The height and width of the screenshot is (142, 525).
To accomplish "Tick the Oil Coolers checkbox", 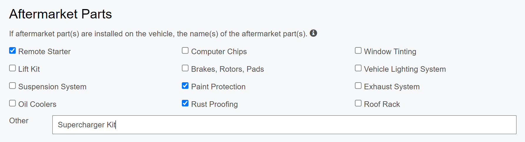I will (12, 103).
